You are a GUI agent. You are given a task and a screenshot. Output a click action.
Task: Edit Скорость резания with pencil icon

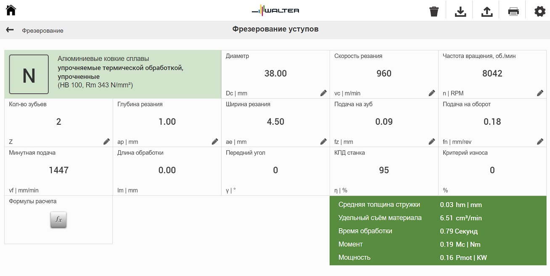coord(432,93)
